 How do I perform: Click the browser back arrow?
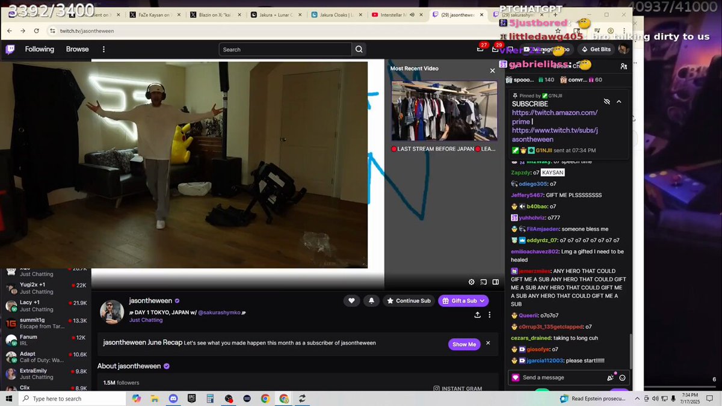point(9,31)
